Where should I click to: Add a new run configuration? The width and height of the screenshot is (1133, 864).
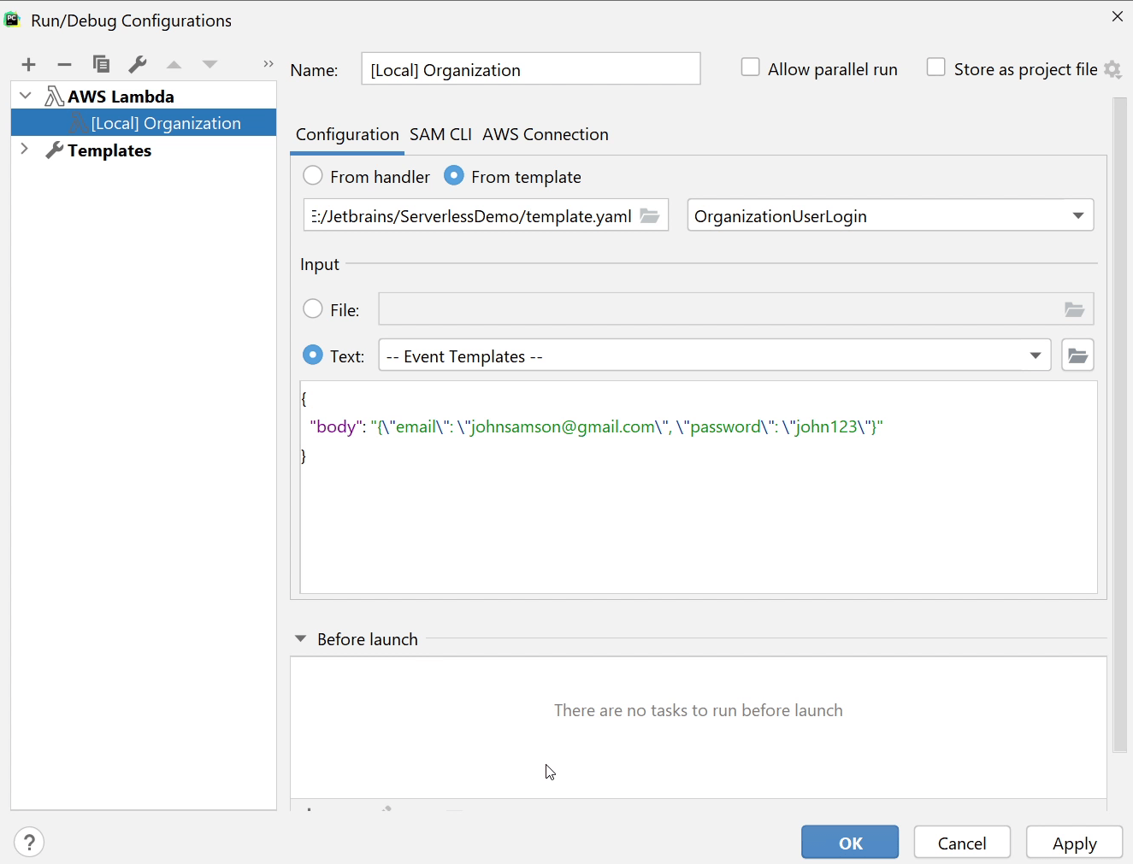pos(28,63)
